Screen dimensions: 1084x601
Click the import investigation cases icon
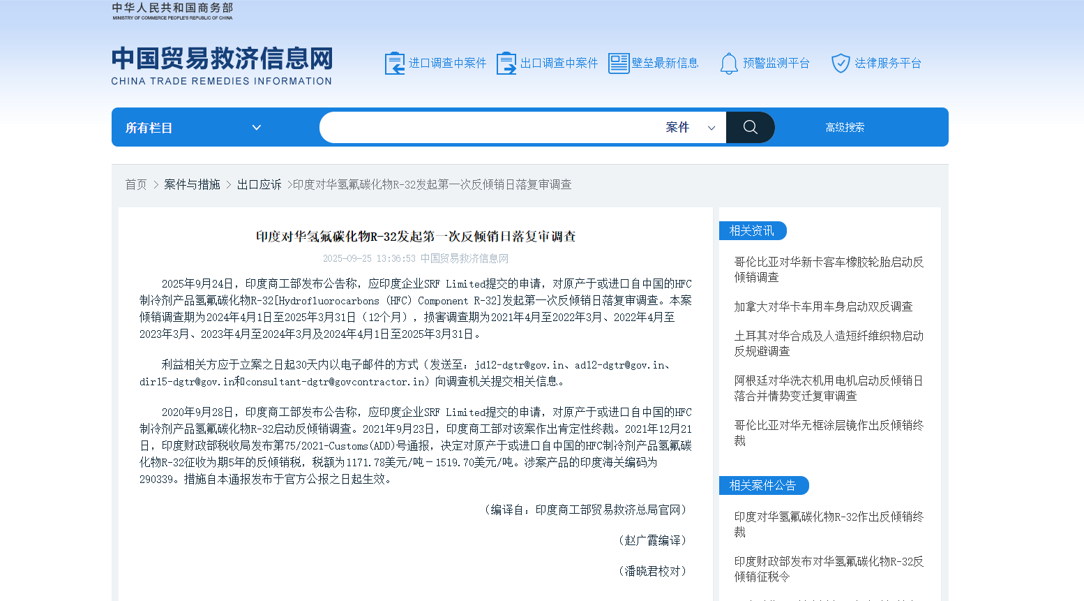(395, 64)
